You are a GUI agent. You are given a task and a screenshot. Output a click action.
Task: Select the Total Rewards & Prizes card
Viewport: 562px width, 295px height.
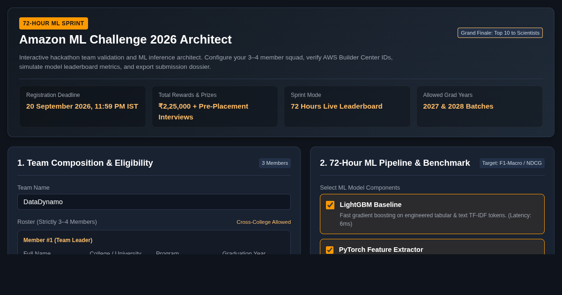[x=215, y=106]
